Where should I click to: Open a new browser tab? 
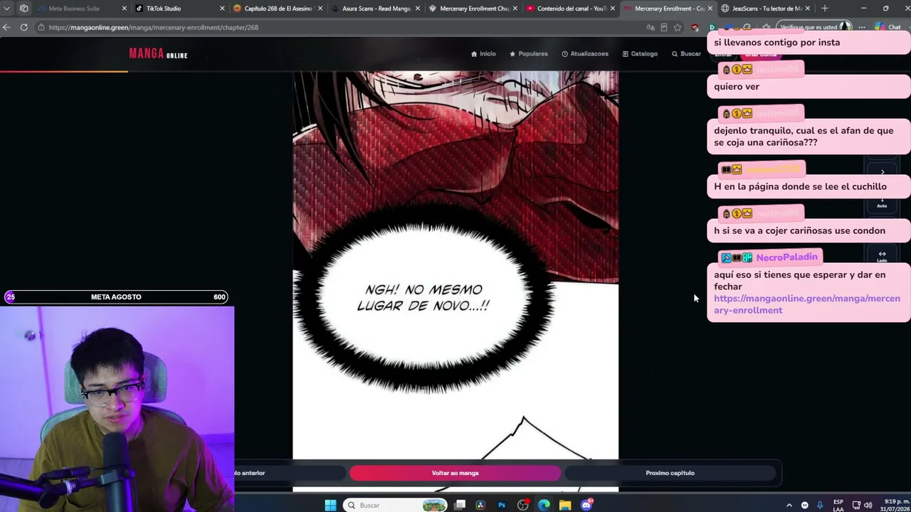tap(825, 9)
